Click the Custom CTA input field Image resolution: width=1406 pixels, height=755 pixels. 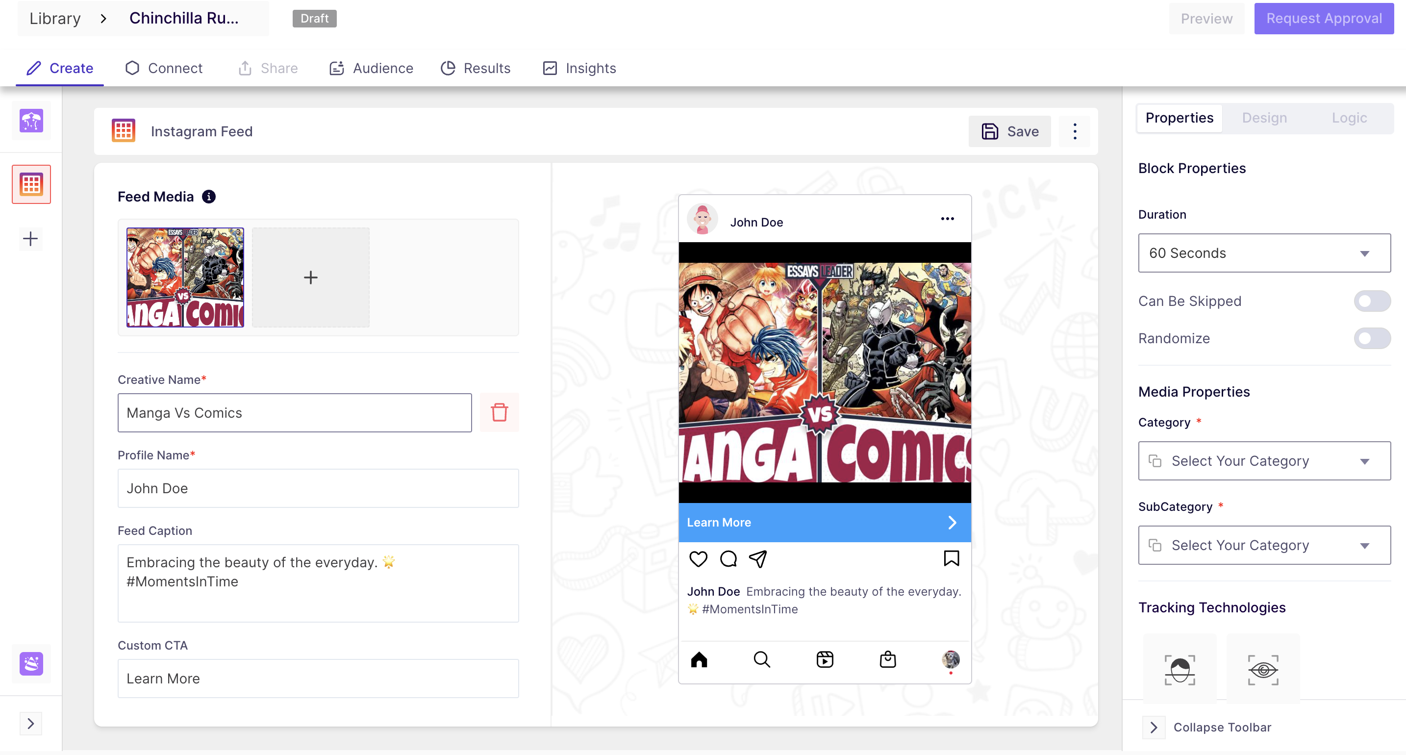[x=318, y=678]
